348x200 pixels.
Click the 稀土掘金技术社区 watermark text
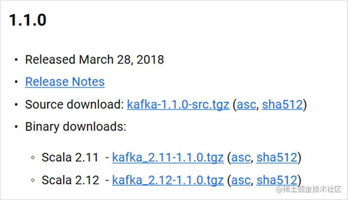[x=313, y=189]
